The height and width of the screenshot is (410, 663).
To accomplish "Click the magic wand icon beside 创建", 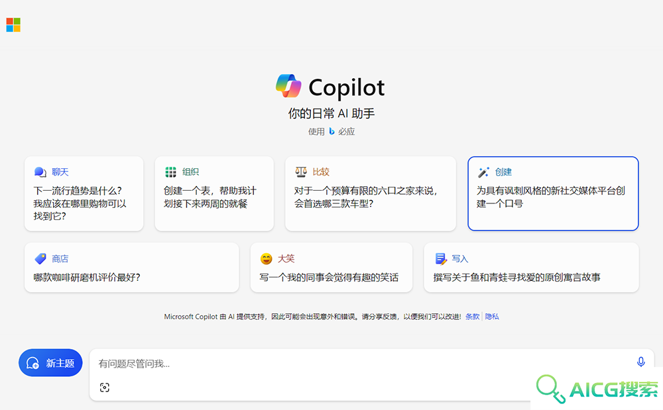I will pos(483,172).
